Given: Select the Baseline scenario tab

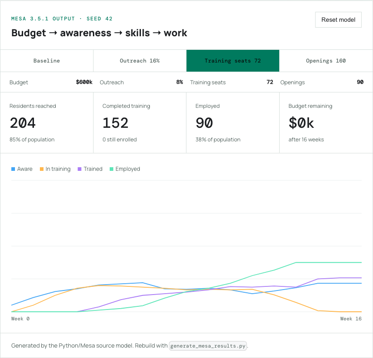Looking at the screenshot, I should pyautogui.click(x=47, y=61).
